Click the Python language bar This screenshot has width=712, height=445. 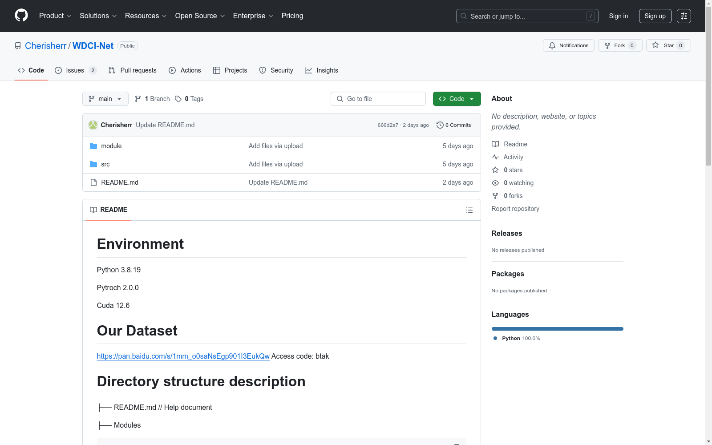(557, 329)
